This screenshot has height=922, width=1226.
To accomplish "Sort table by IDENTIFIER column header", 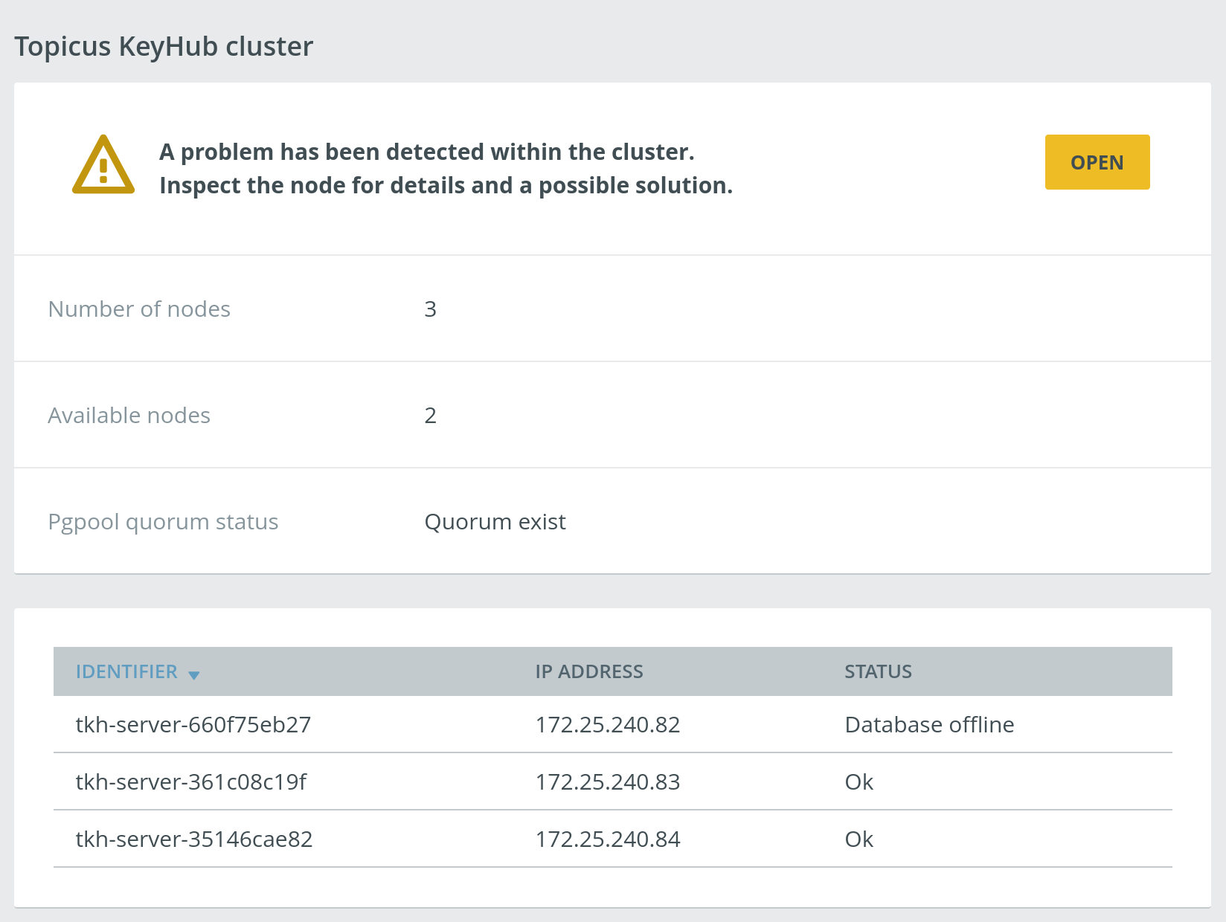I will [x=126, y=671].
